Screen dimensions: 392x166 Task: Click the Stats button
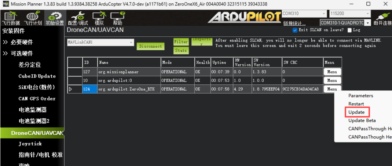tap(181, 50)
